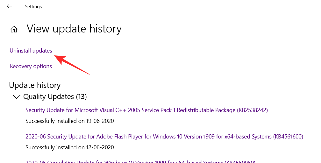Screen dimensions: 321x163
Task: Click the View update history page heading
Action: point(74,29)
